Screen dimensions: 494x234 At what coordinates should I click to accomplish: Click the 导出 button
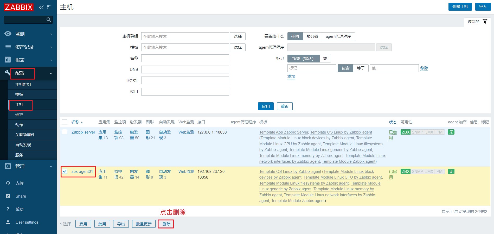point(121,224)
